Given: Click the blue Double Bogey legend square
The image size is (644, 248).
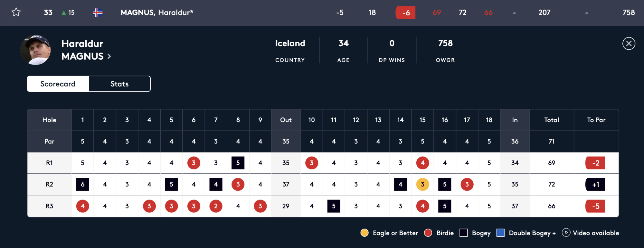Looking at the screenshot, I should (500, 233).
